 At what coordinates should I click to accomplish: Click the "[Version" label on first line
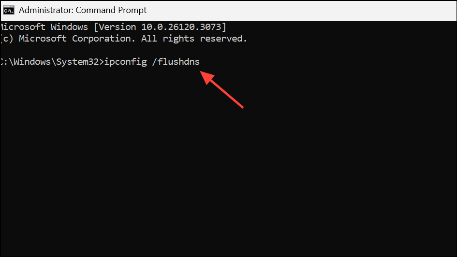(115, 27)
